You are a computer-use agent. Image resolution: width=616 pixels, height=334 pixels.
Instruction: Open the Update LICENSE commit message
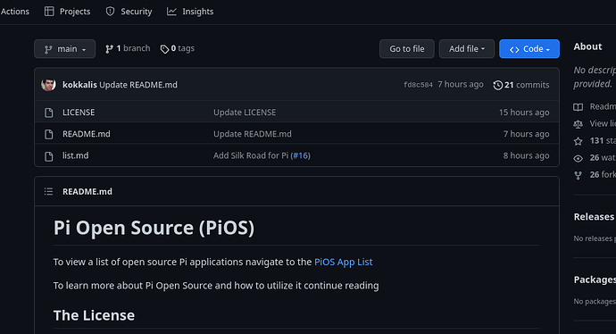[245, 113]
